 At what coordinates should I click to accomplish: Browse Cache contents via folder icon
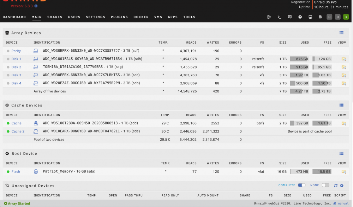coord(343,123)
